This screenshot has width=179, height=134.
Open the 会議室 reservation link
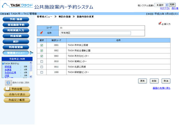8,69
